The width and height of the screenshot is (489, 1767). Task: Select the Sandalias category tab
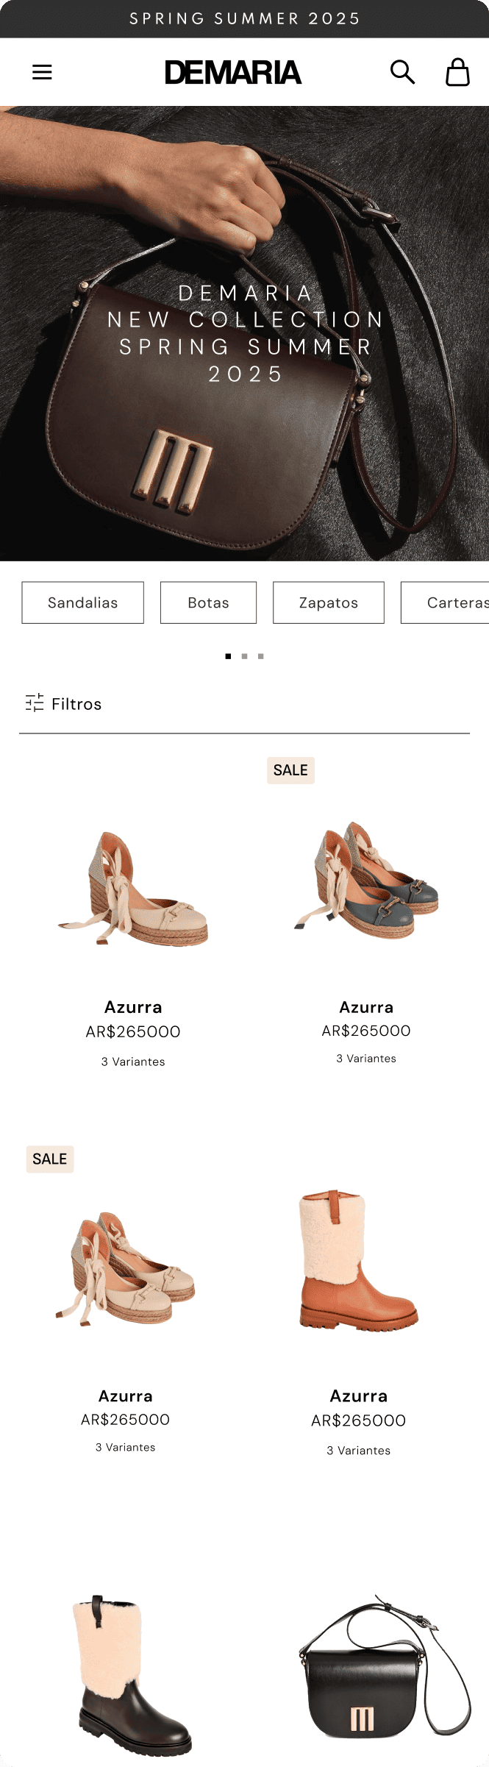point(82,602)
